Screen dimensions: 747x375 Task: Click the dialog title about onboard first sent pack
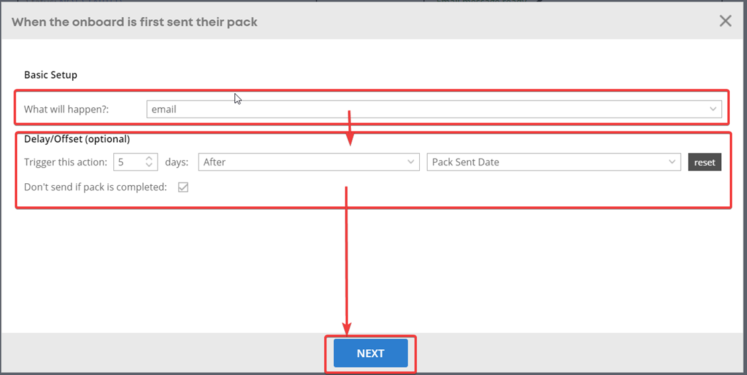tap(134, 22)
